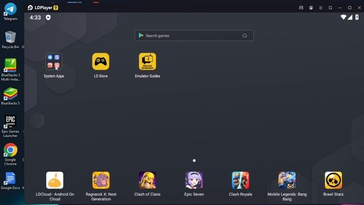This screenshot has height=205, width=364.
Task: Launch the LD Store app
Action: coord(101,61)
